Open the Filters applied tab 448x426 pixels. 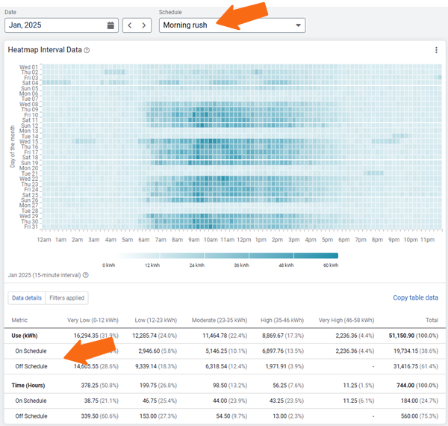tap(66, 298)
